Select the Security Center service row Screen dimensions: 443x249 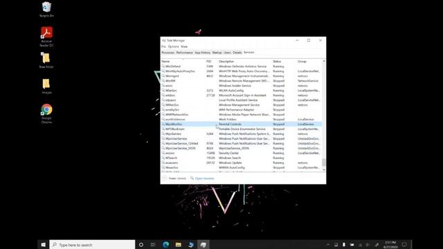[242, 153]
